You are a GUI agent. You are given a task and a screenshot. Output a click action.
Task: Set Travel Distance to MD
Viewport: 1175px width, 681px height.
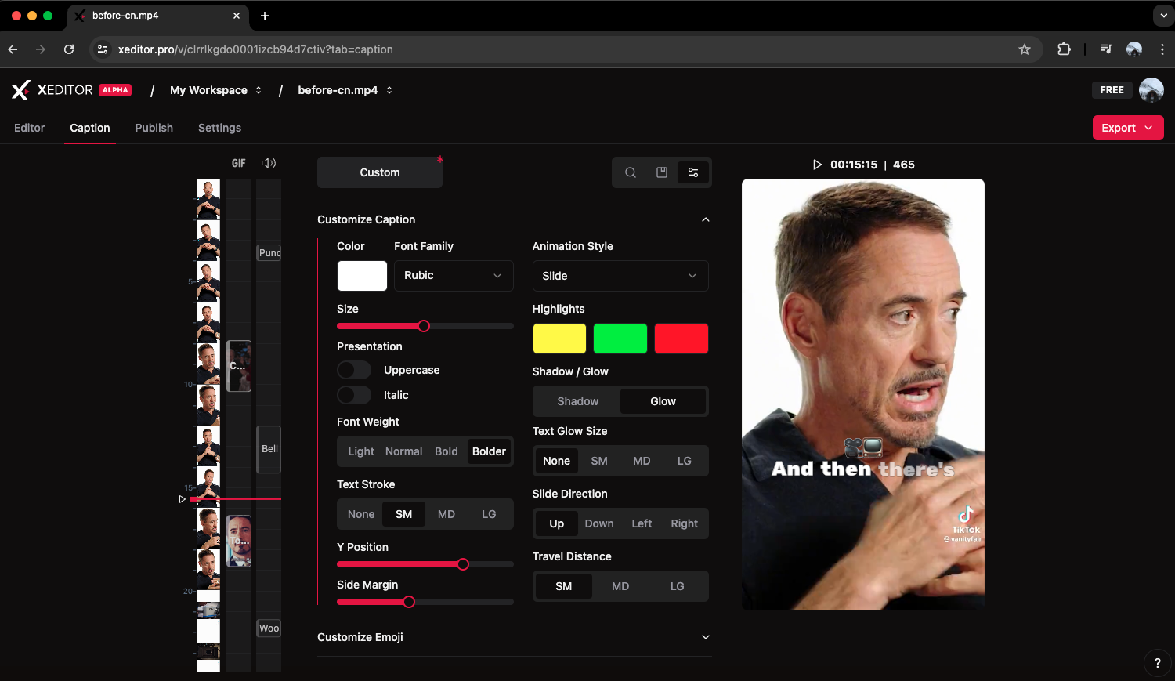point(620,586)
